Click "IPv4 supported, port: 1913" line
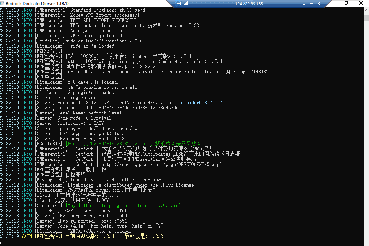Image resolution: width=369 pixels, height=246 pixels. [x=62, y=133]
